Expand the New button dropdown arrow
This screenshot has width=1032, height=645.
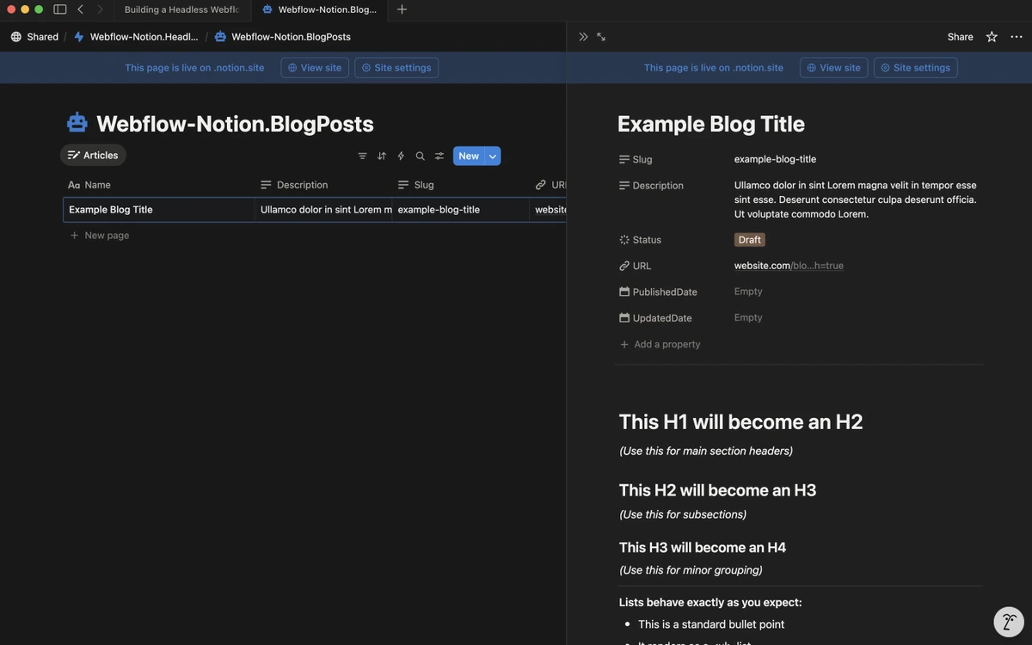tap(493, 156)
